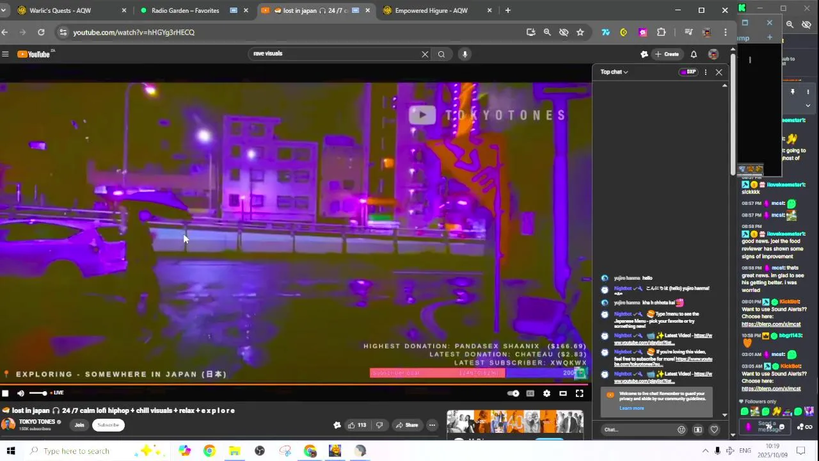Enter full screen video mode

pos(580,393)
